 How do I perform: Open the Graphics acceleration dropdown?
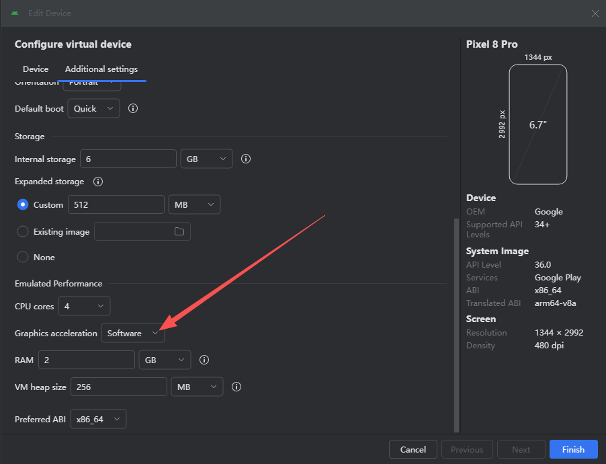pos(132,333)
